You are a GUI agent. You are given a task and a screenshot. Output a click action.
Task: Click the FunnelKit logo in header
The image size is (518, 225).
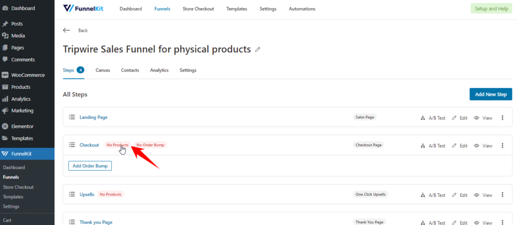pyautogui.click(x=83, y=9)
